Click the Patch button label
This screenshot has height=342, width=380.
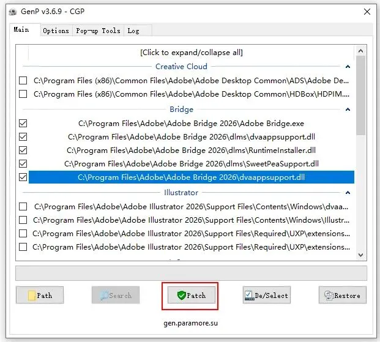pyautogui.click(x=196, y=296)
